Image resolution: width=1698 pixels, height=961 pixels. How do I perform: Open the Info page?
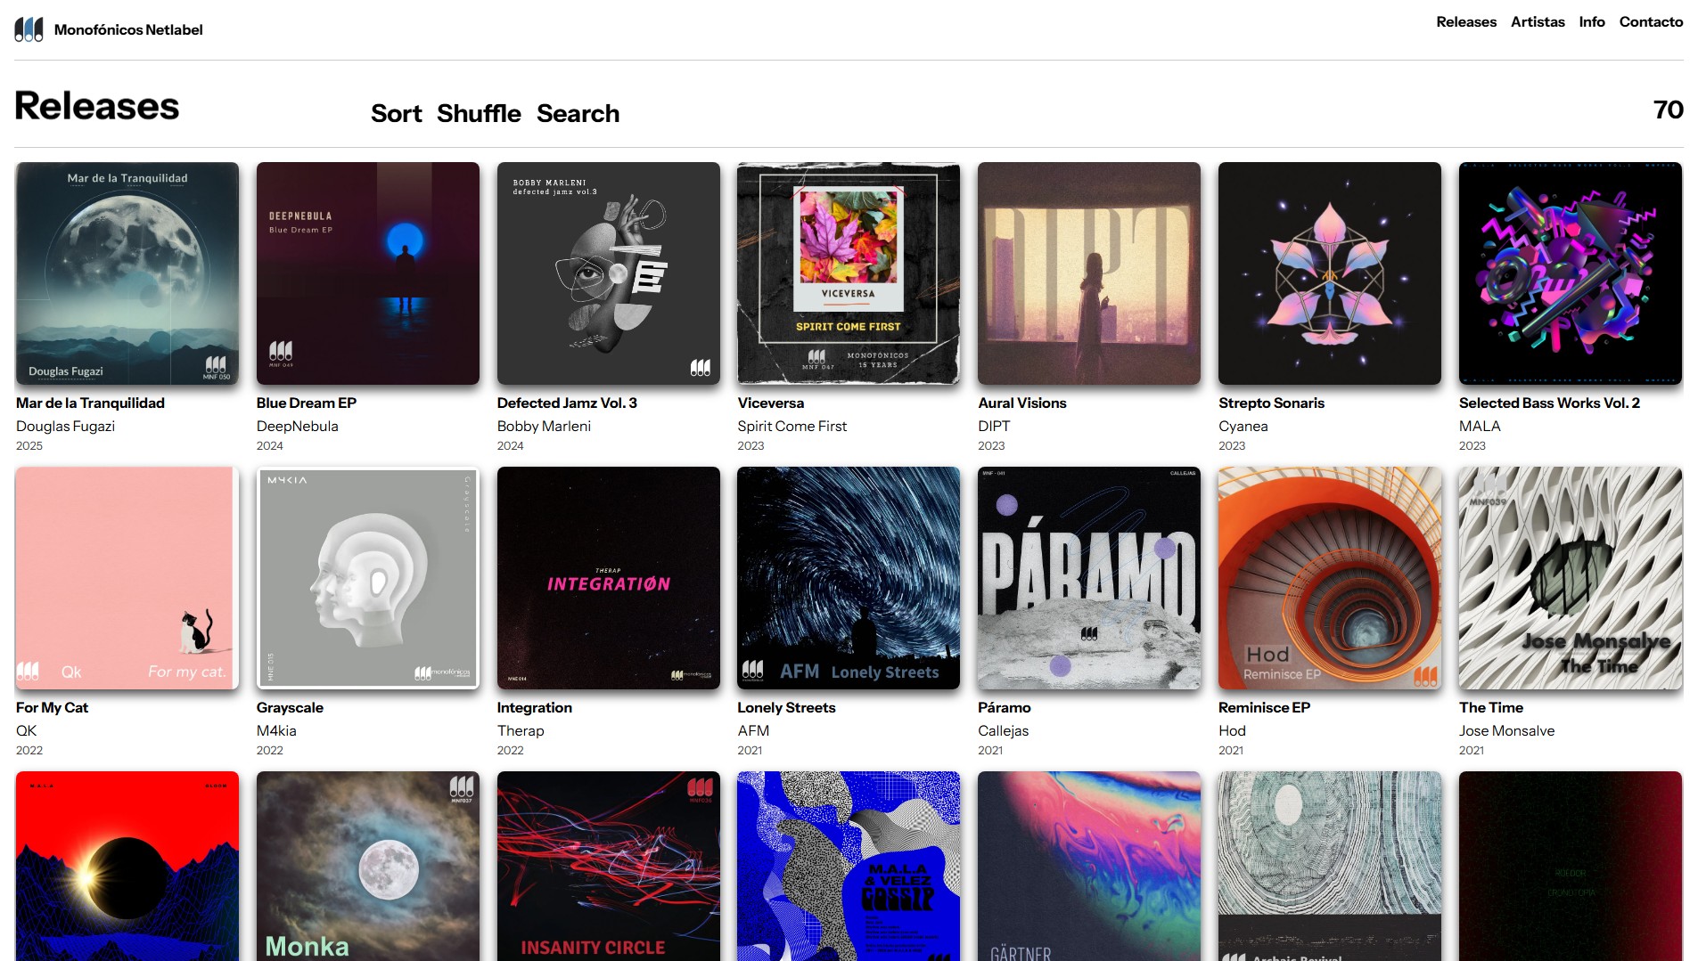coord(1591,22)
